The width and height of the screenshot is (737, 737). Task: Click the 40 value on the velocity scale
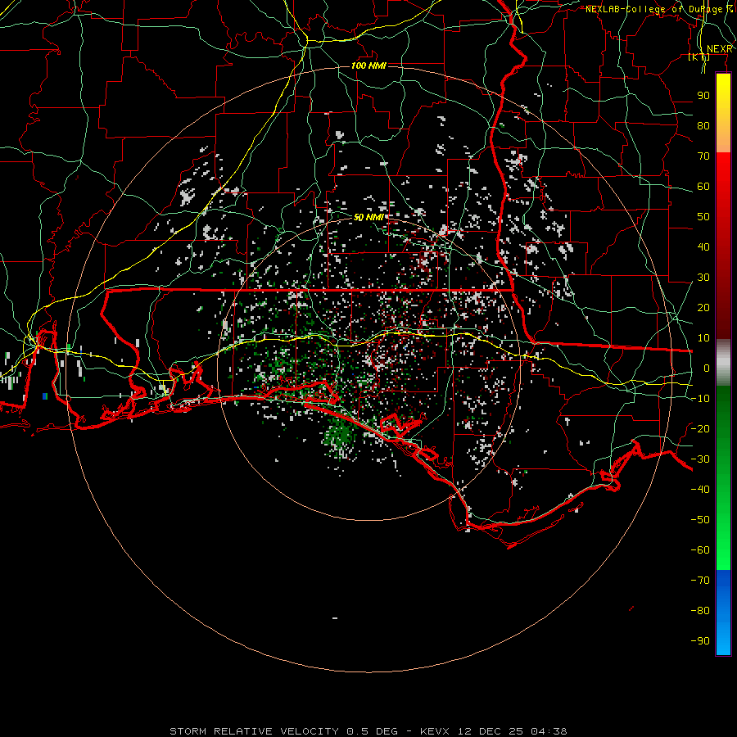[703, 247]
